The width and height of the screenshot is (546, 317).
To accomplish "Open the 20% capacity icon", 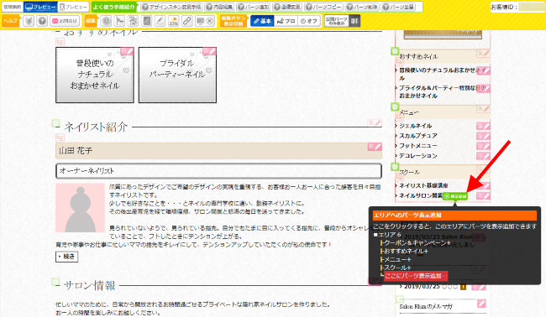I will (173, 21).
